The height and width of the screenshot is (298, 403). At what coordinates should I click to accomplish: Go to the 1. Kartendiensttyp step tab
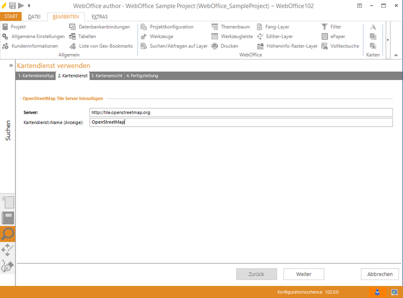pos(35,76)
